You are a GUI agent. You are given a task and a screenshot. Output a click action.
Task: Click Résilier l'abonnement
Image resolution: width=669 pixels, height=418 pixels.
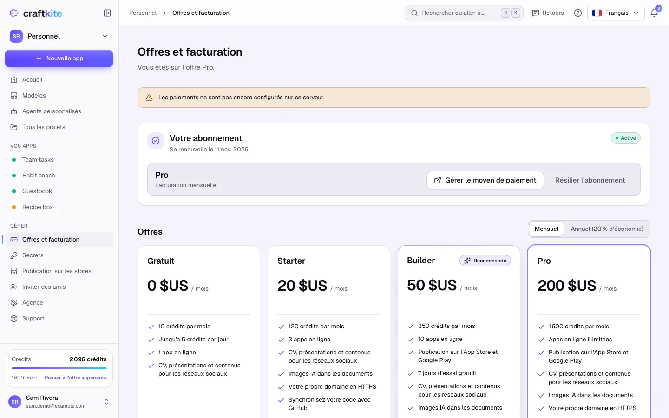590,180
